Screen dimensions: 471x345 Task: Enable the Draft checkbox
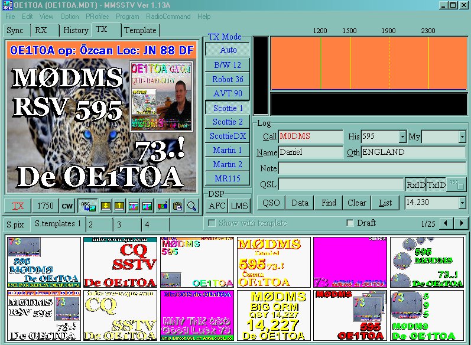[x=350, y=223]
